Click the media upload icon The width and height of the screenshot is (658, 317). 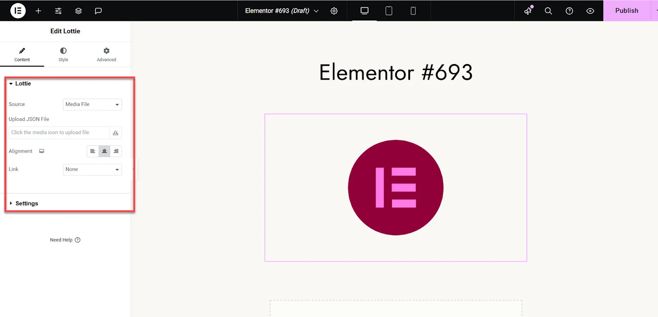pos(116,133)
